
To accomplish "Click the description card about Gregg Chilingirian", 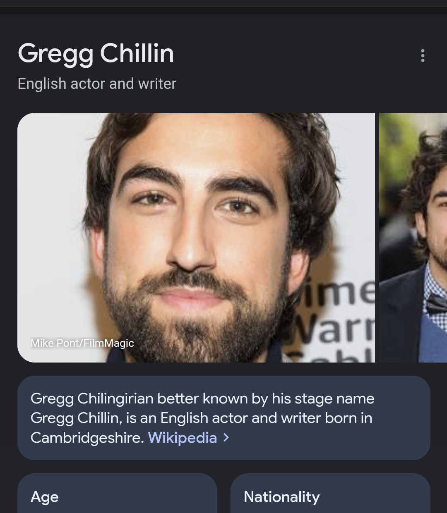I will tap(224, 418).
